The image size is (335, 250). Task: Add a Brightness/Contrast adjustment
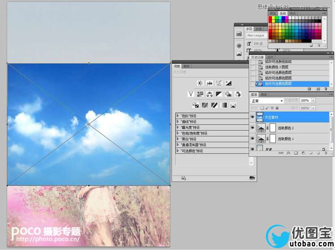click(x=200, y=83)
